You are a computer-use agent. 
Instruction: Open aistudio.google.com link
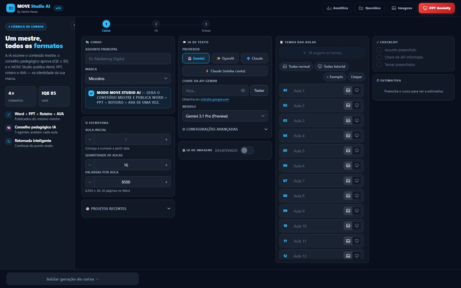click(215, 99)
